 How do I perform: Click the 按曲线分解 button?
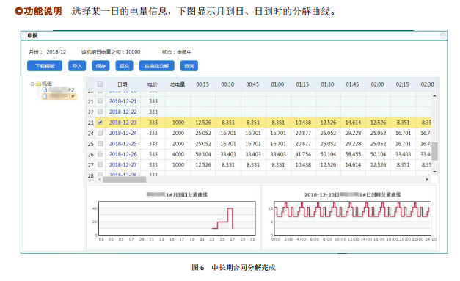pyautogui.click(x=157, y=66)
